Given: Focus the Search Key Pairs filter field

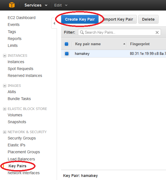Looking at the screenshot, I should (x=119, y=32).
